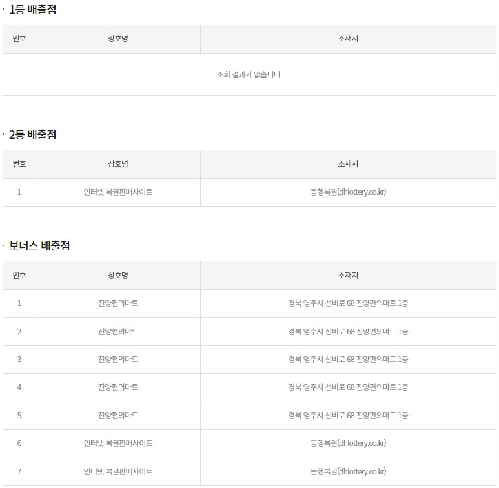Viewport: 499px width, 488px height.
Task: Click number 5 in 보너스 배출점 table
Action: [19, 416]
